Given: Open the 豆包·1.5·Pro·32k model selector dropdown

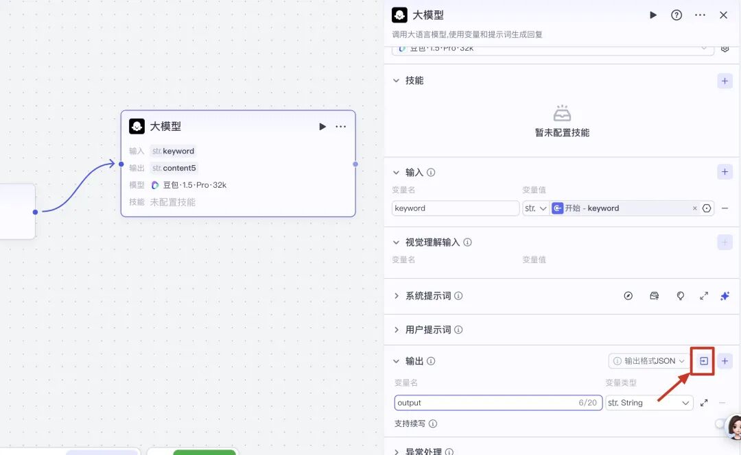Looking at the screenshot, I should pos(549,48).
